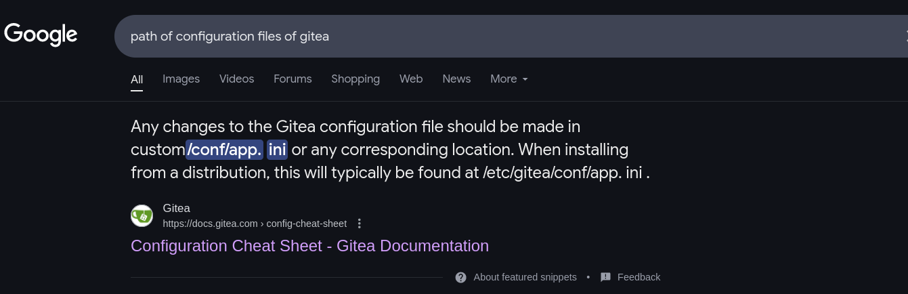This screenshot has height=294, width=908.
Task: Select the All results tab
Action: tap(137, 79)
